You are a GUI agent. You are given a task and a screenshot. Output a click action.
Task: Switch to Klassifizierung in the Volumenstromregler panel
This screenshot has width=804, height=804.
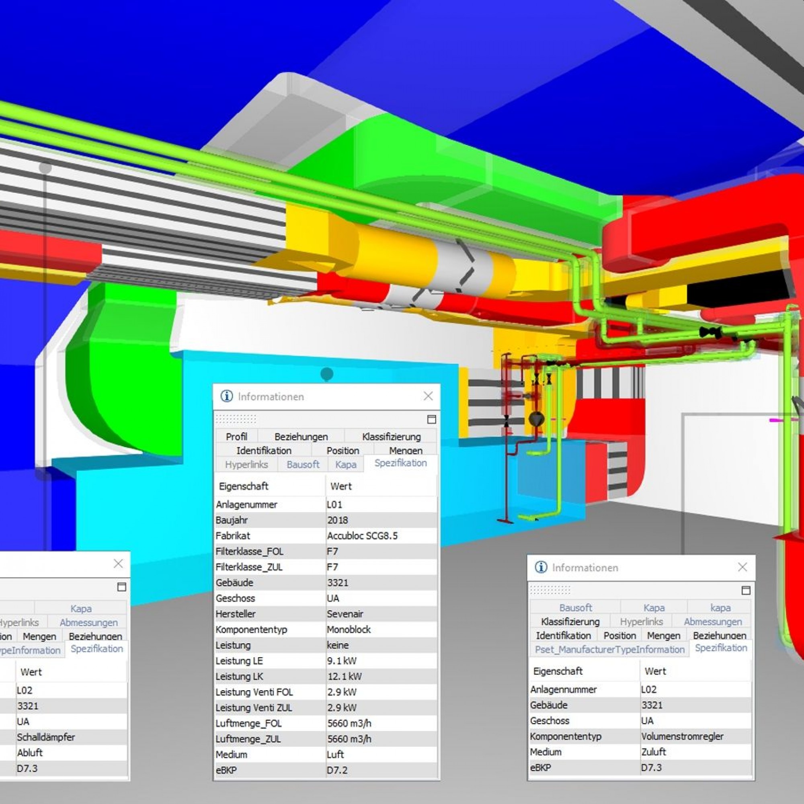(570, 621)
